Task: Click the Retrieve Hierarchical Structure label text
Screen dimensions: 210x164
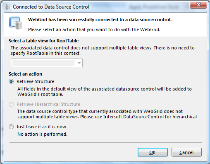Action: click(x=48, y=104)
